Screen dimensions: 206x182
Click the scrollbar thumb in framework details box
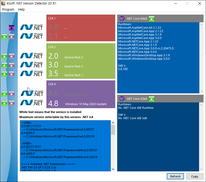pos(113,130)
